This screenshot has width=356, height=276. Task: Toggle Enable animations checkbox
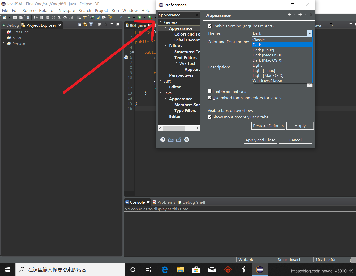pyautogui.click(x=210, y=91)
